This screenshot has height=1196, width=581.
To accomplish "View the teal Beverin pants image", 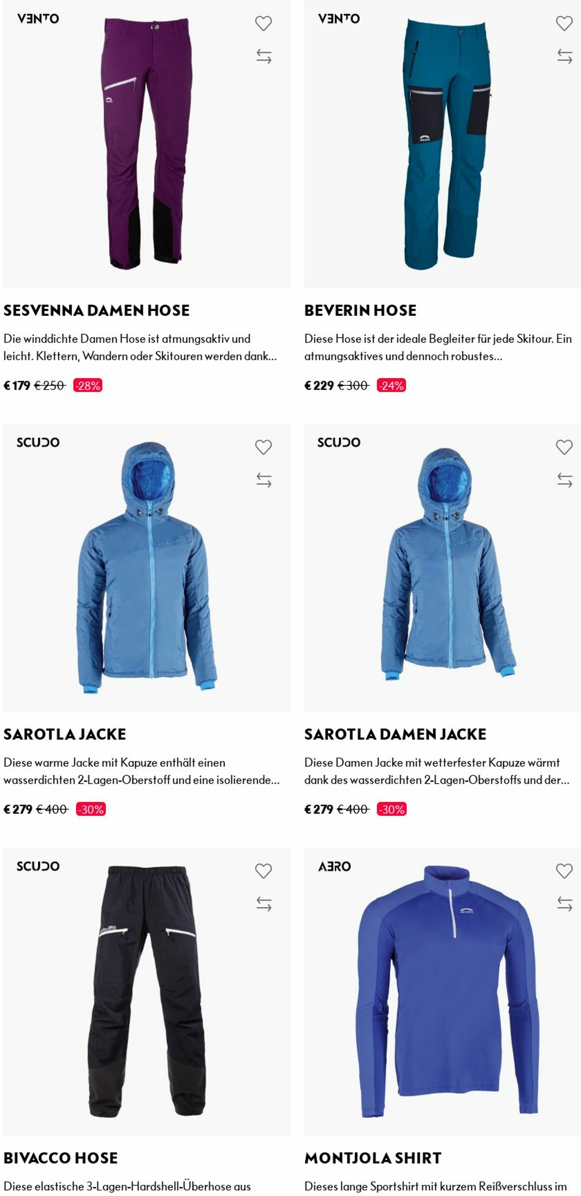I will [442, 144].
